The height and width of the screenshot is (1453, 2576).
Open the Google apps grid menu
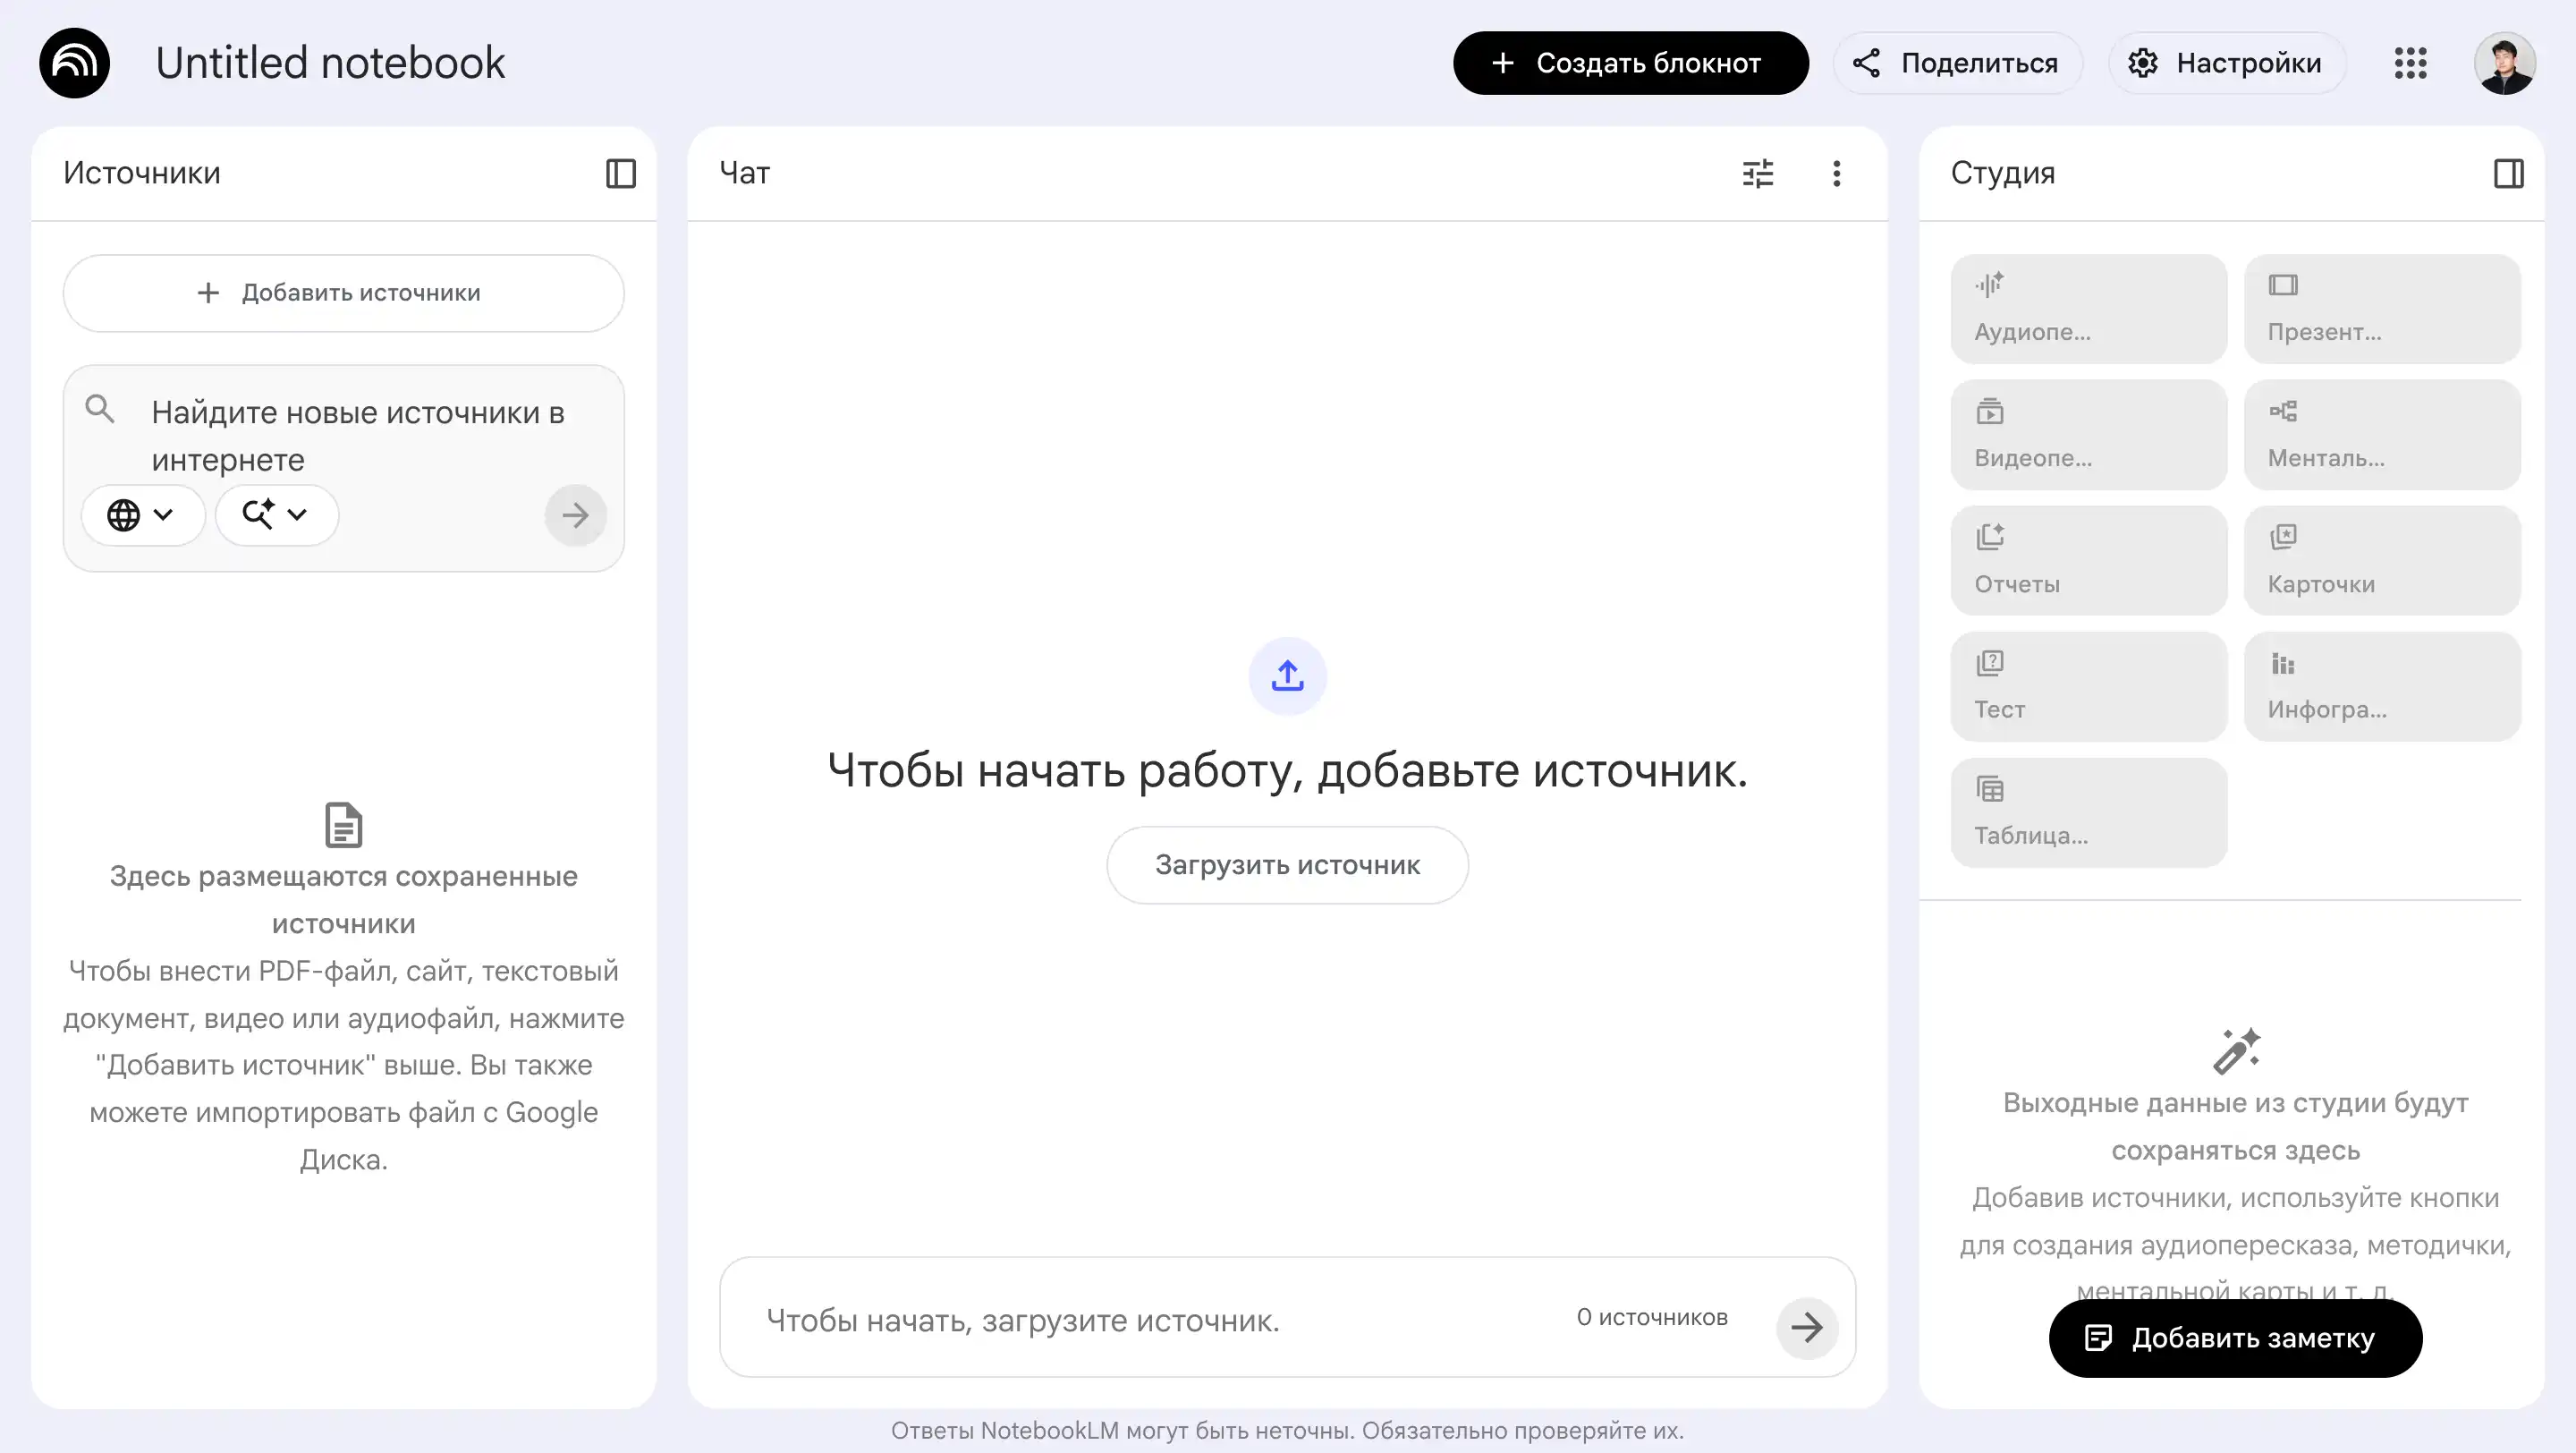2411,63
